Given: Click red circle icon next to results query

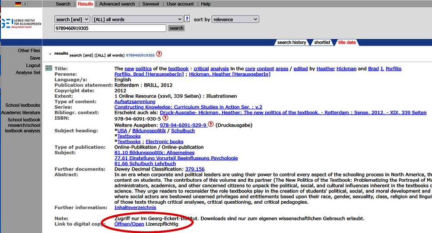Looking at the screenshot, I should [x=159, y=54].
